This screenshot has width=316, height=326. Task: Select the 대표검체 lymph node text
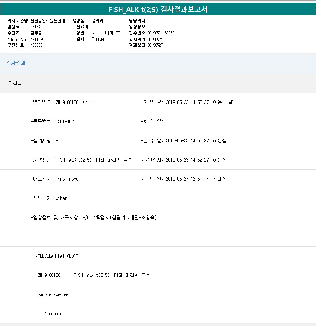coord(67,179)
